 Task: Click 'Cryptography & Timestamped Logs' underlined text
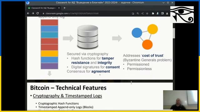click(67, 96)
